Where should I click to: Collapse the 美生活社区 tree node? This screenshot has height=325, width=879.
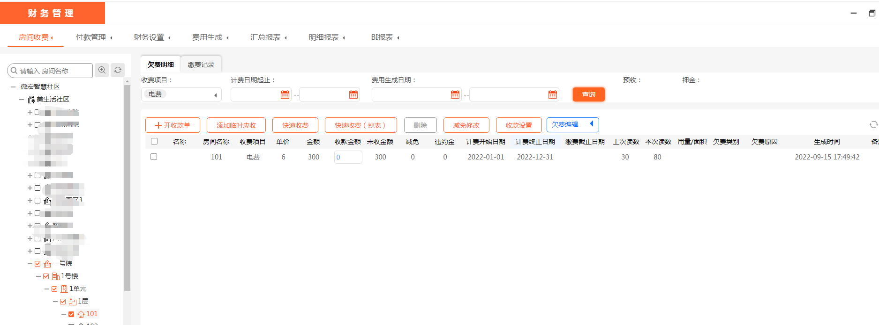click(x=22, y=100)
